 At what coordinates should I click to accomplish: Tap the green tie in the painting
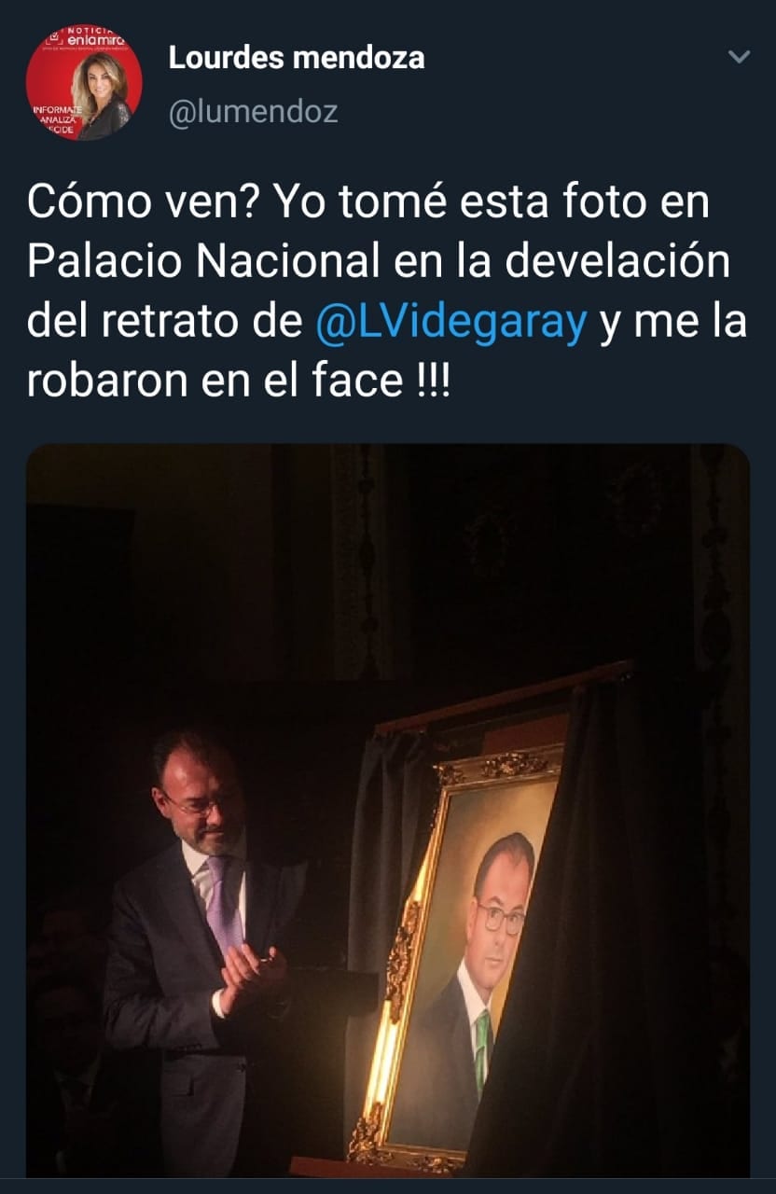click(x=482, y=1048)
